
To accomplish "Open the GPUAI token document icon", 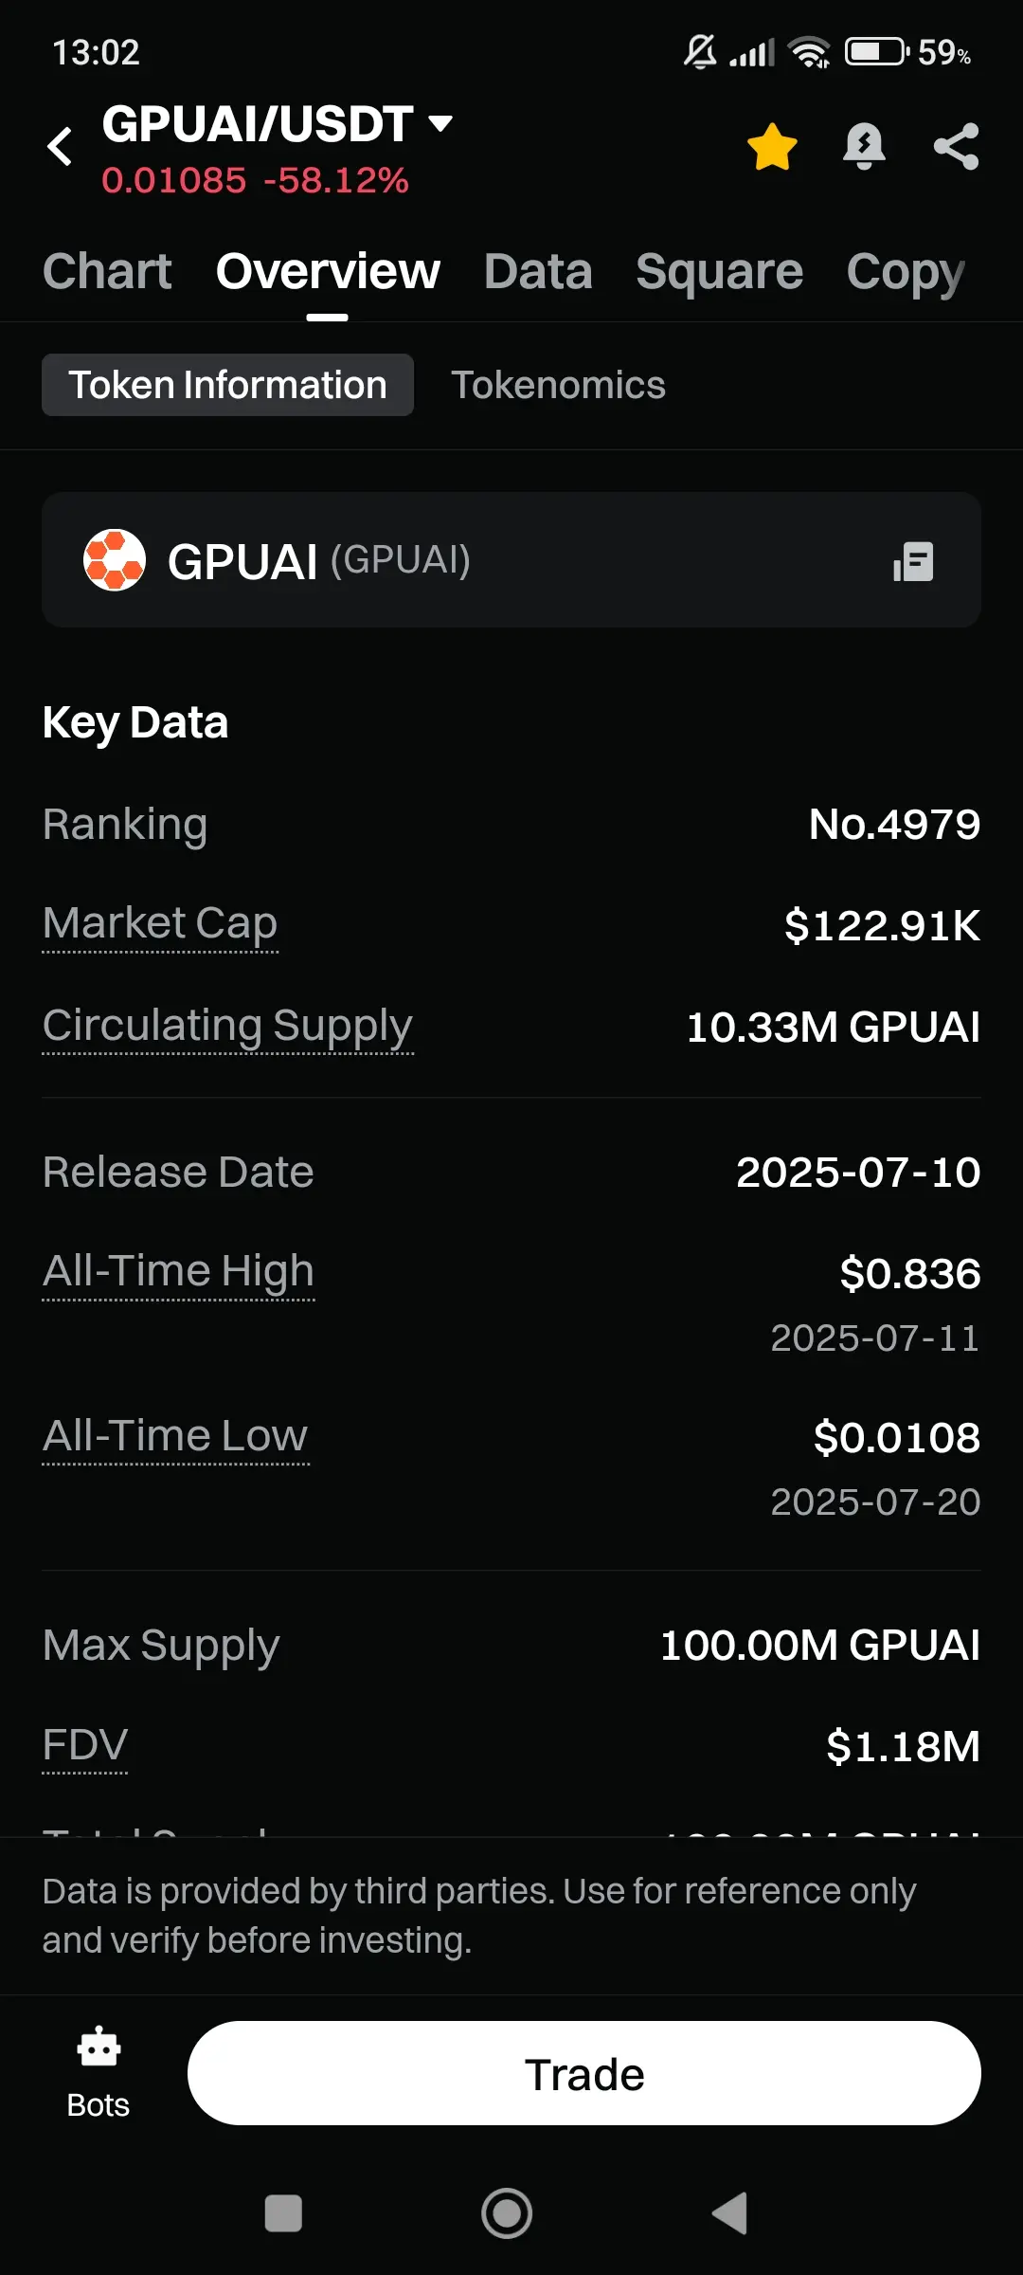I will pos(913,561).
